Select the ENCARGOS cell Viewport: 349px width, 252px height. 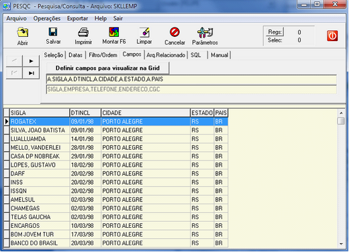coord(40,226)
